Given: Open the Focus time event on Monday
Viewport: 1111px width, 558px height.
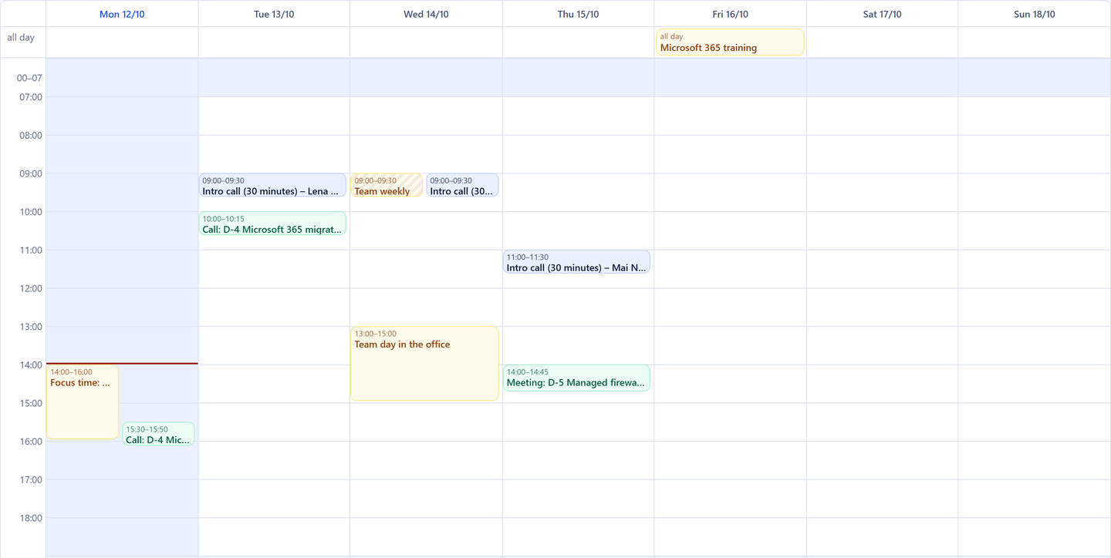Looking at the screenshot, I should 83,402.
